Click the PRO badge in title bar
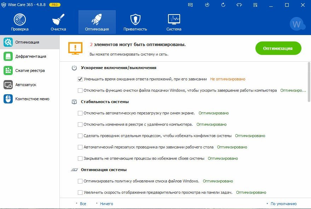 pos(55,5)
